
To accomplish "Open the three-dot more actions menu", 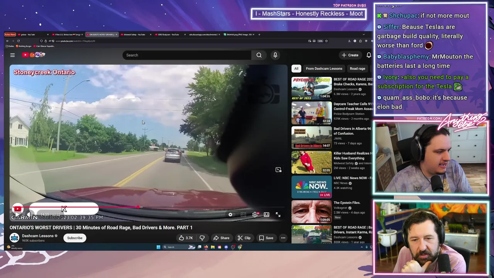I will click(x=283, y=238).
